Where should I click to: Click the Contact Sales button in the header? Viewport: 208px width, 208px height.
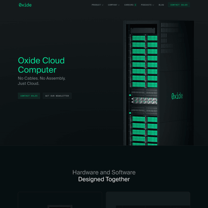click(179, 5)
